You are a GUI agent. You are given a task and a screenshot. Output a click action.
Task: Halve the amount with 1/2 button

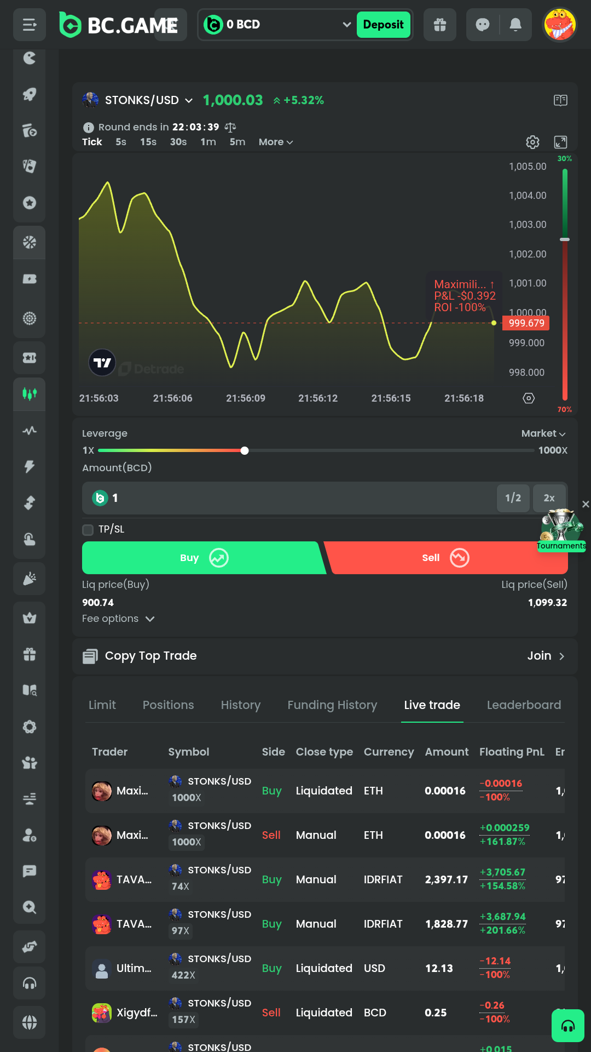pos(513,498)
